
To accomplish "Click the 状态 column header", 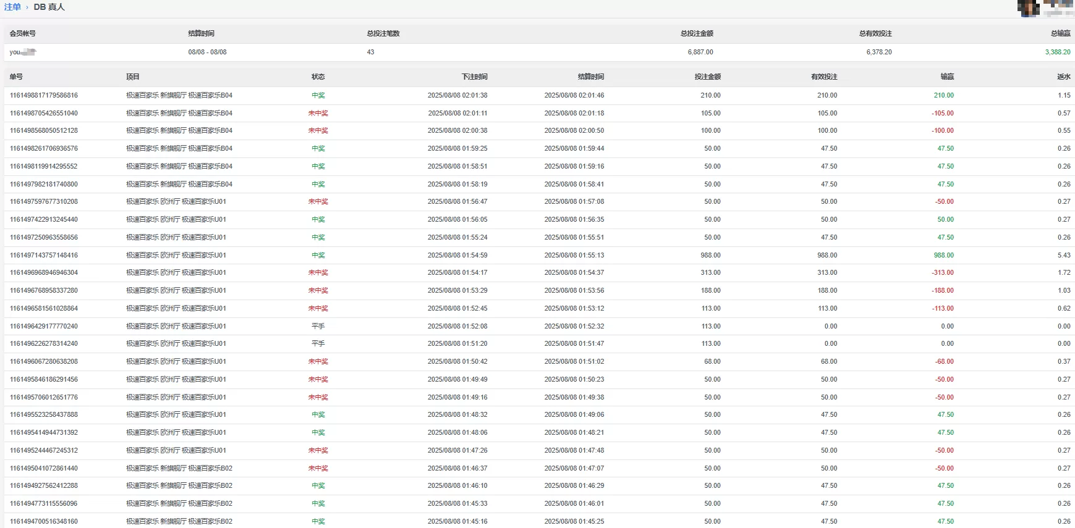I will [318, 77].
